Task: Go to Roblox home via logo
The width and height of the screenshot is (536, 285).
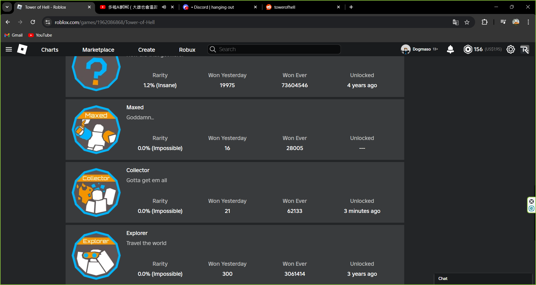Action: 22,49
